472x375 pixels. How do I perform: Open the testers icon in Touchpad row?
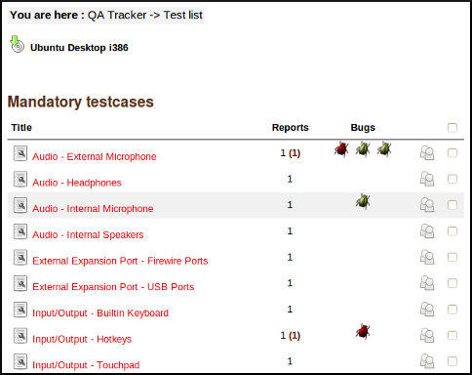click(x=427, y=361)
